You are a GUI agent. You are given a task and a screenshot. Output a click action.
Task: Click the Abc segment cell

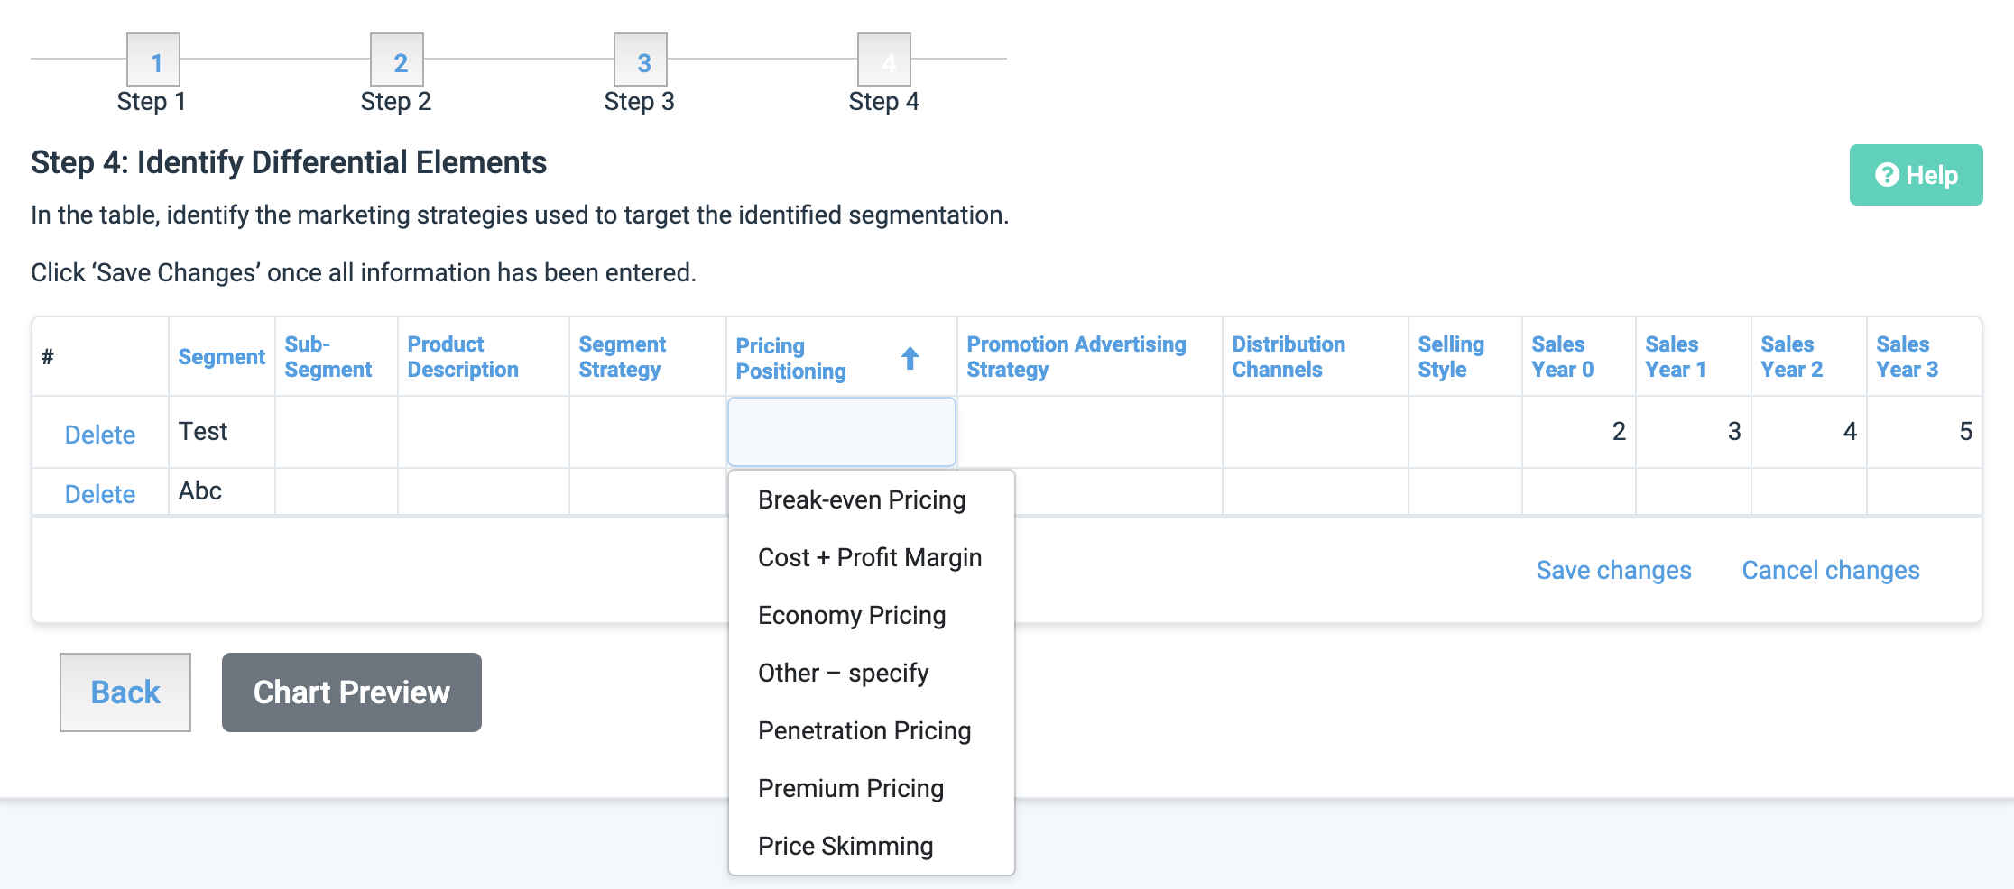(222, 491)
